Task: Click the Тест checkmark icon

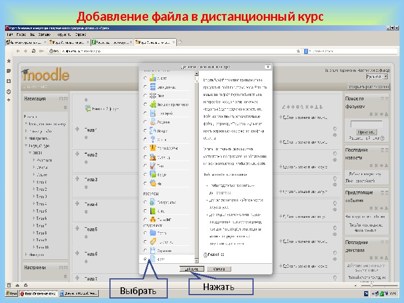Action: click(x=153, y=166)
